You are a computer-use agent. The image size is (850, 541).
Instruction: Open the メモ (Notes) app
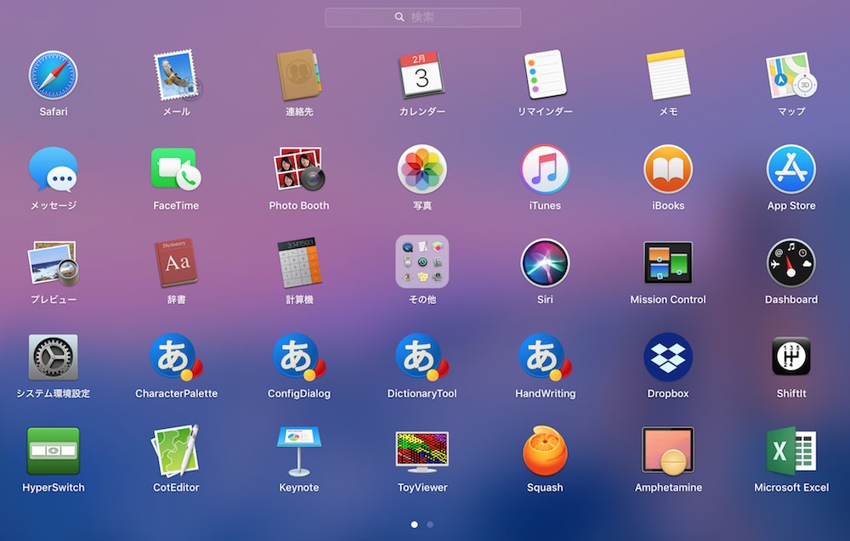pos(668,76)
